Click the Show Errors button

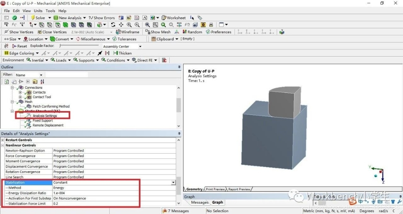tap(101, 18)
